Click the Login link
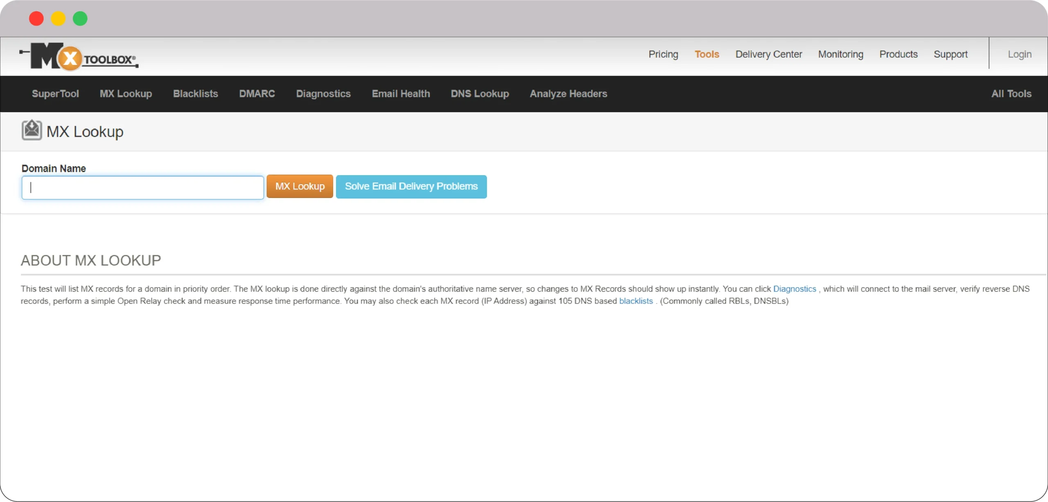 (1020, 54)
